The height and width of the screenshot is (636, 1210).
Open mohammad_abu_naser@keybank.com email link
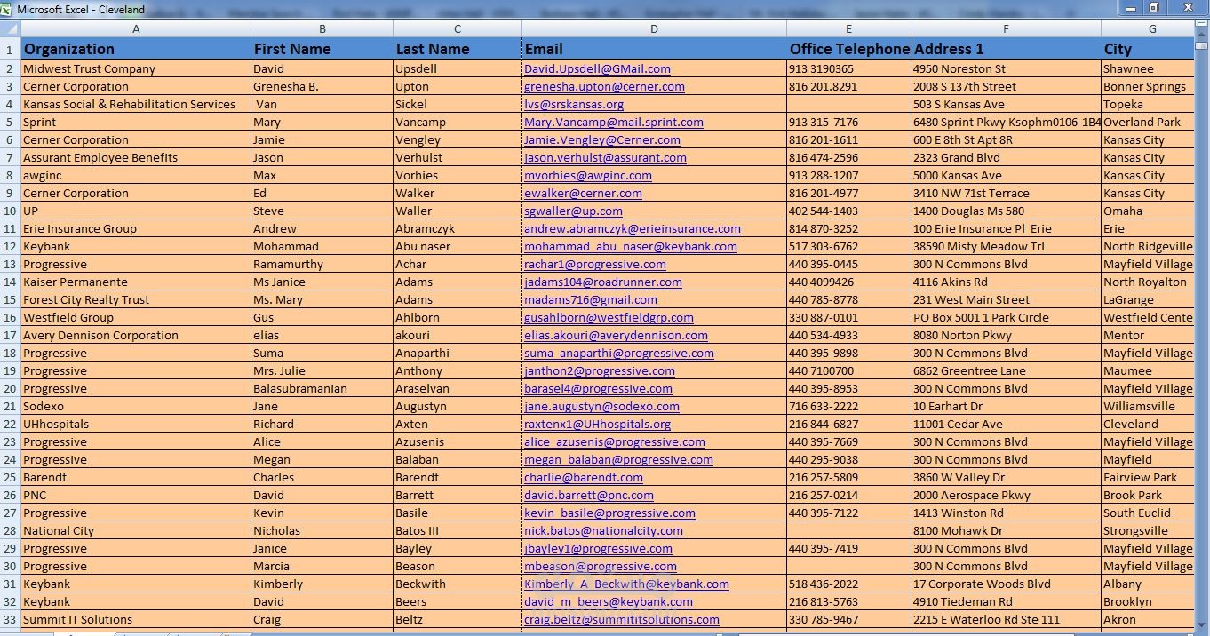[631, 246]
